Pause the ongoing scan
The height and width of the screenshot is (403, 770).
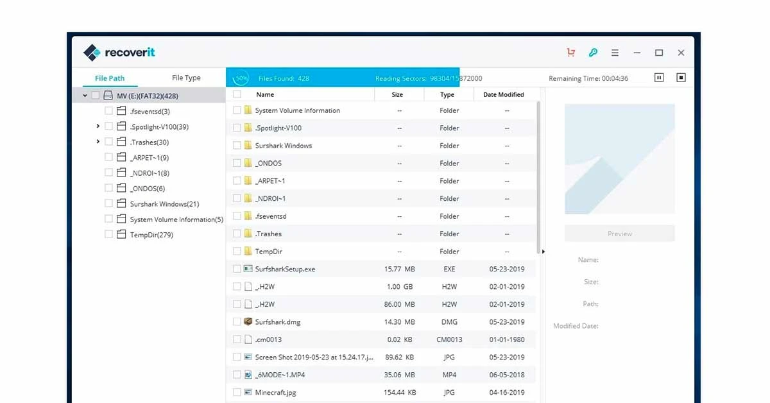click(658, 77)
